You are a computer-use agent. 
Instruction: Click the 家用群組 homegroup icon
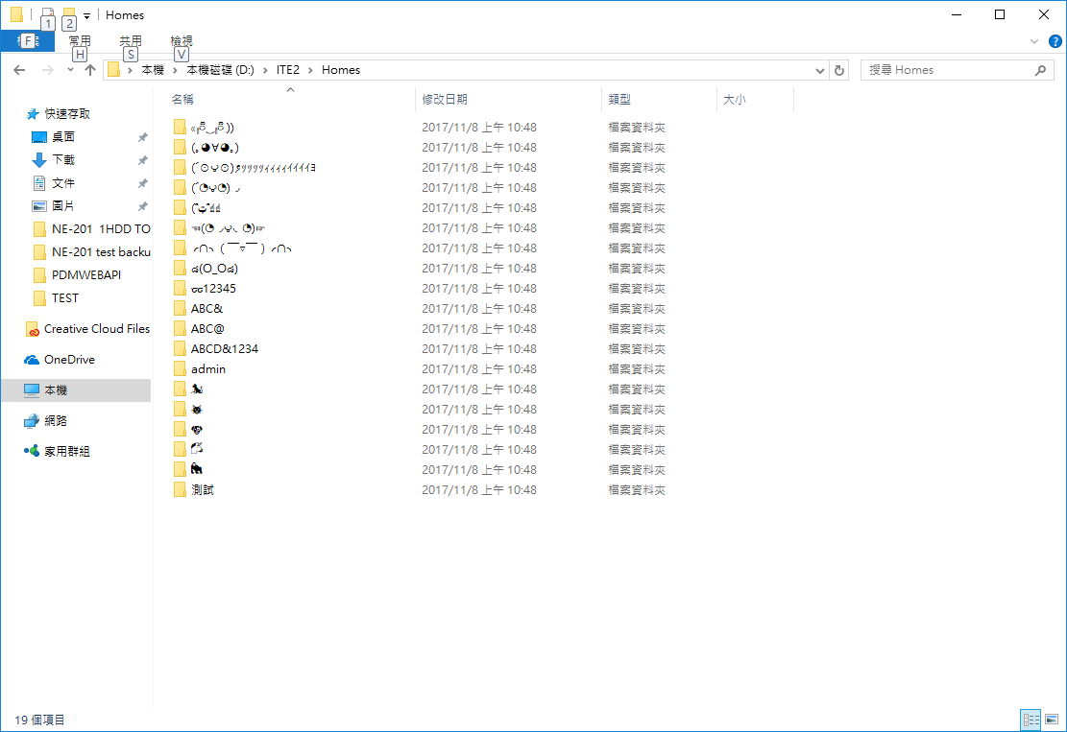pyautogui.click(x=32, y=451)
